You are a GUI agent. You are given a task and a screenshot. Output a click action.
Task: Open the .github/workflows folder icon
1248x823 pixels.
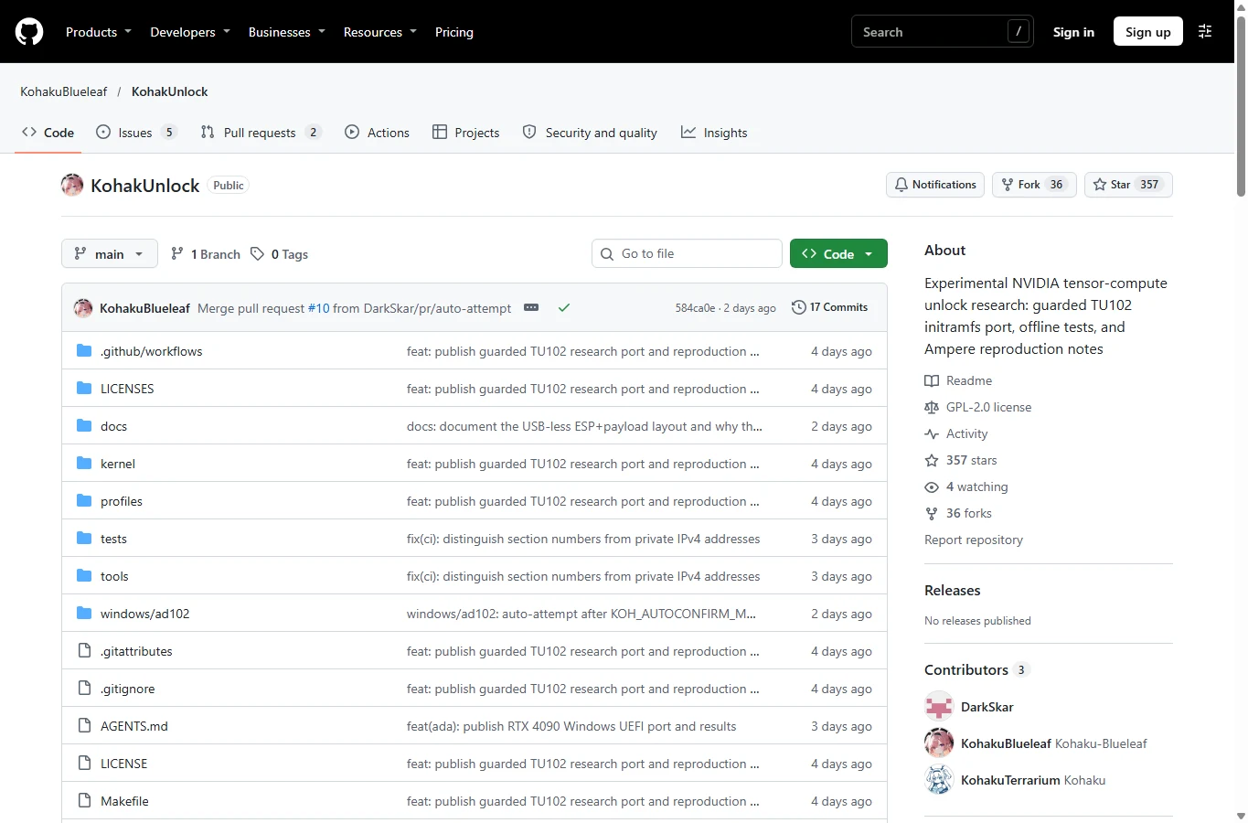[84, 351]
